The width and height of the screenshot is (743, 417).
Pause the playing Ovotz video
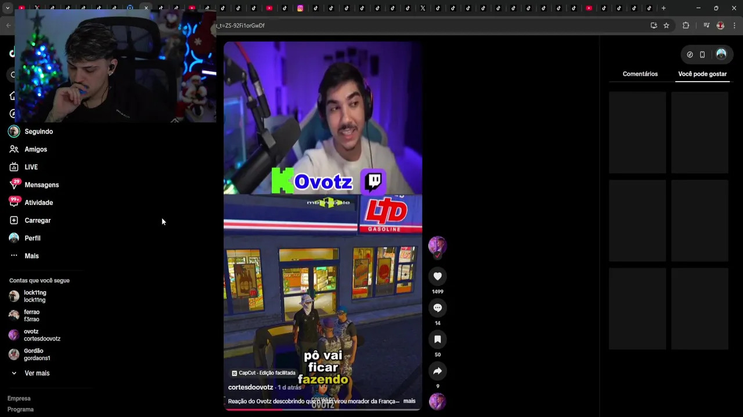pyautogui.click(x=323, y=226)
